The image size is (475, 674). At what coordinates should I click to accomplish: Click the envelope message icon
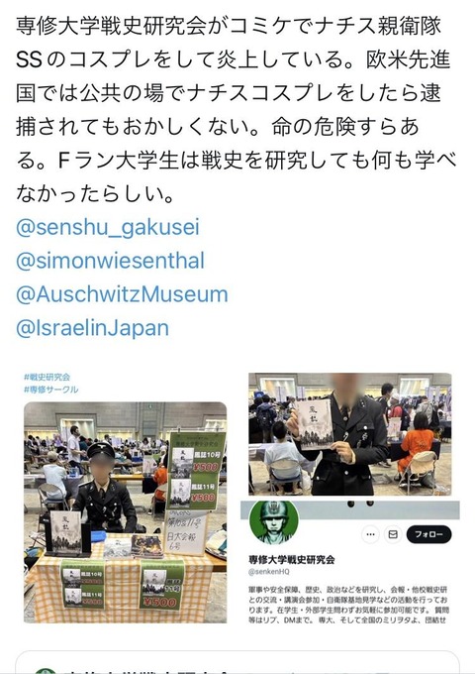point(393,534)
